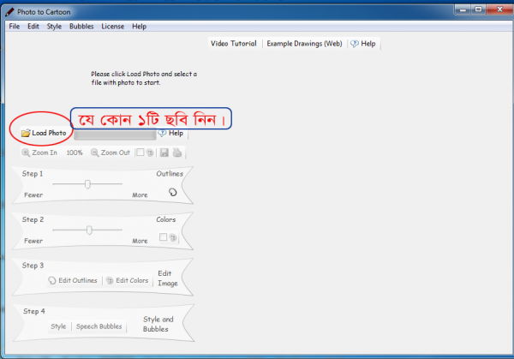The width and height of the screenshot is (514, 359).
Task: Open Example Drawings (Web) link
Action: point(304,44)
